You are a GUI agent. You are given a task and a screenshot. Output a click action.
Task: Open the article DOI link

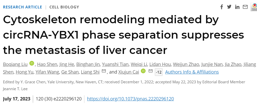[130, 99]
